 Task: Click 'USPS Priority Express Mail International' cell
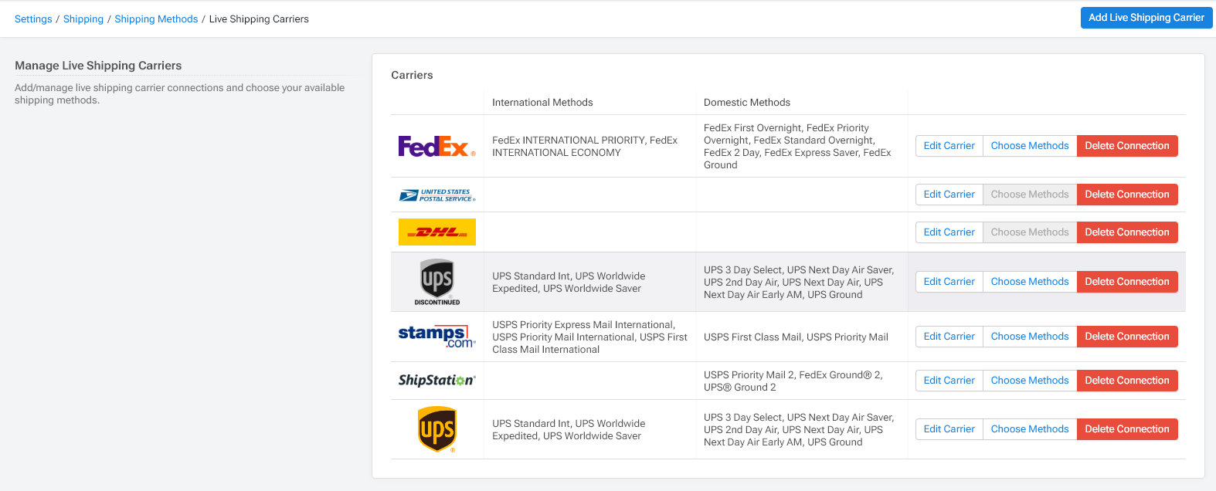coord(589,337)
